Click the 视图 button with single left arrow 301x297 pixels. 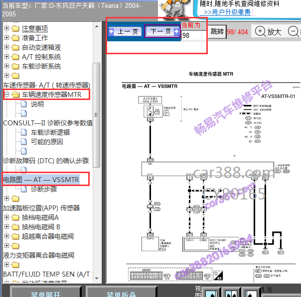point(251,293)
